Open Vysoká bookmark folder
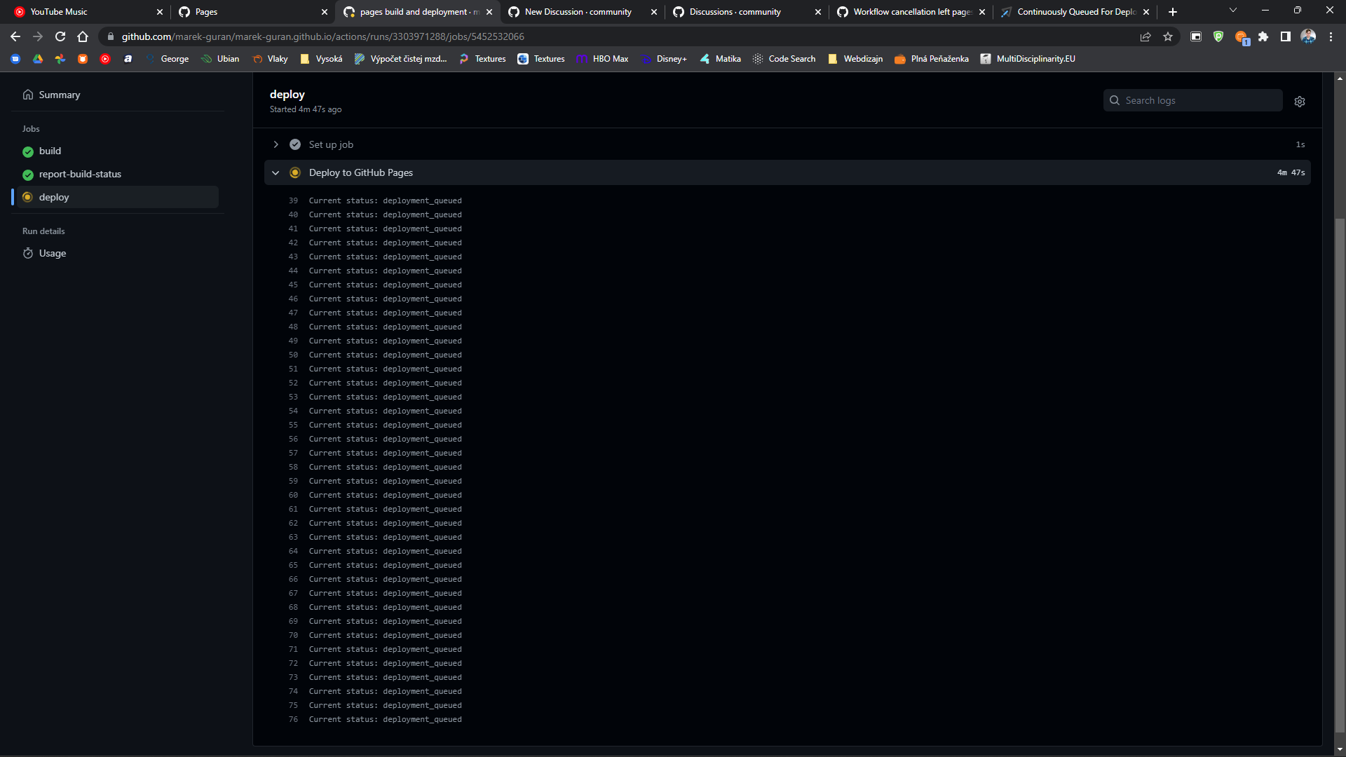Viewport: 1346px width, 757px height. (321, 59)
